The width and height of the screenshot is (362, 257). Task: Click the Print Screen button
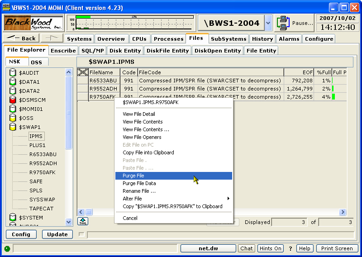pos(337,248)
